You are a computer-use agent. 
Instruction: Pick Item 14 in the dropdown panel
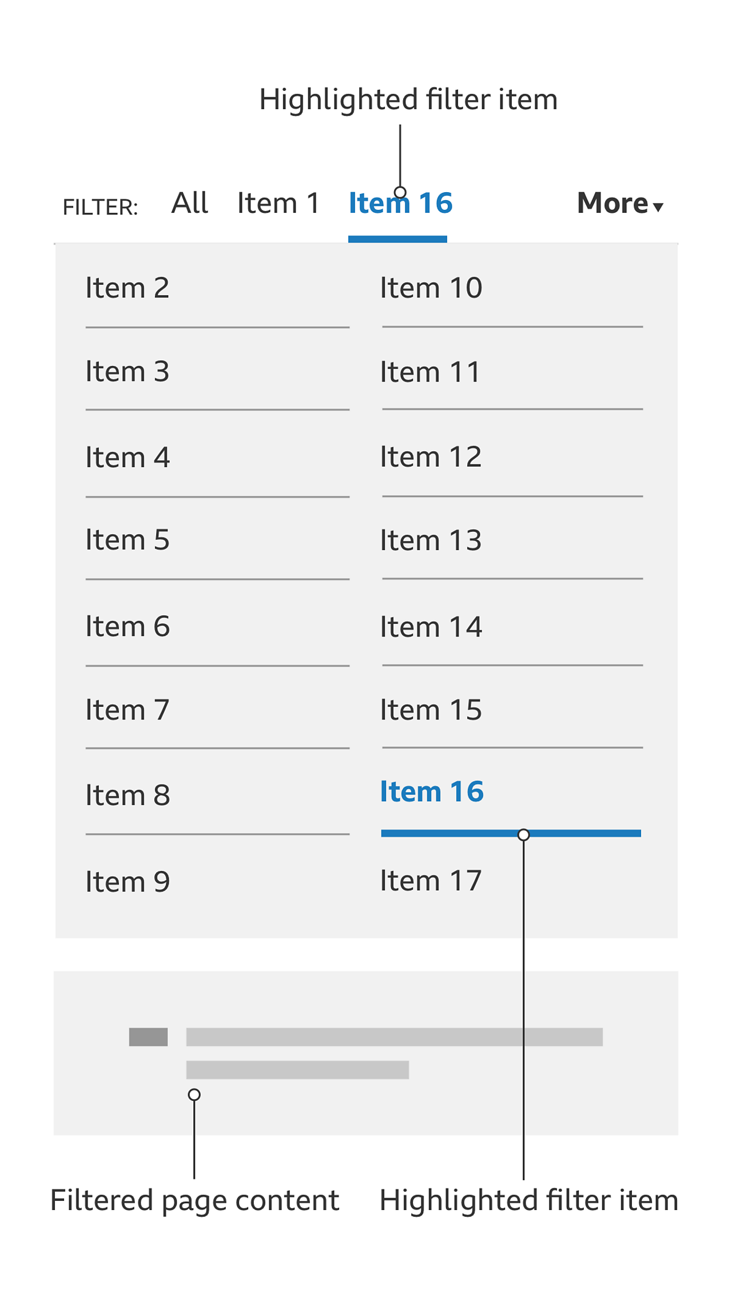[431, 627]
